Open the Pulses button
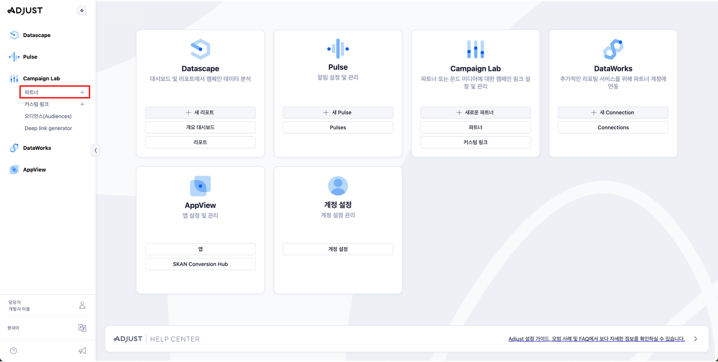 point(338,127)
